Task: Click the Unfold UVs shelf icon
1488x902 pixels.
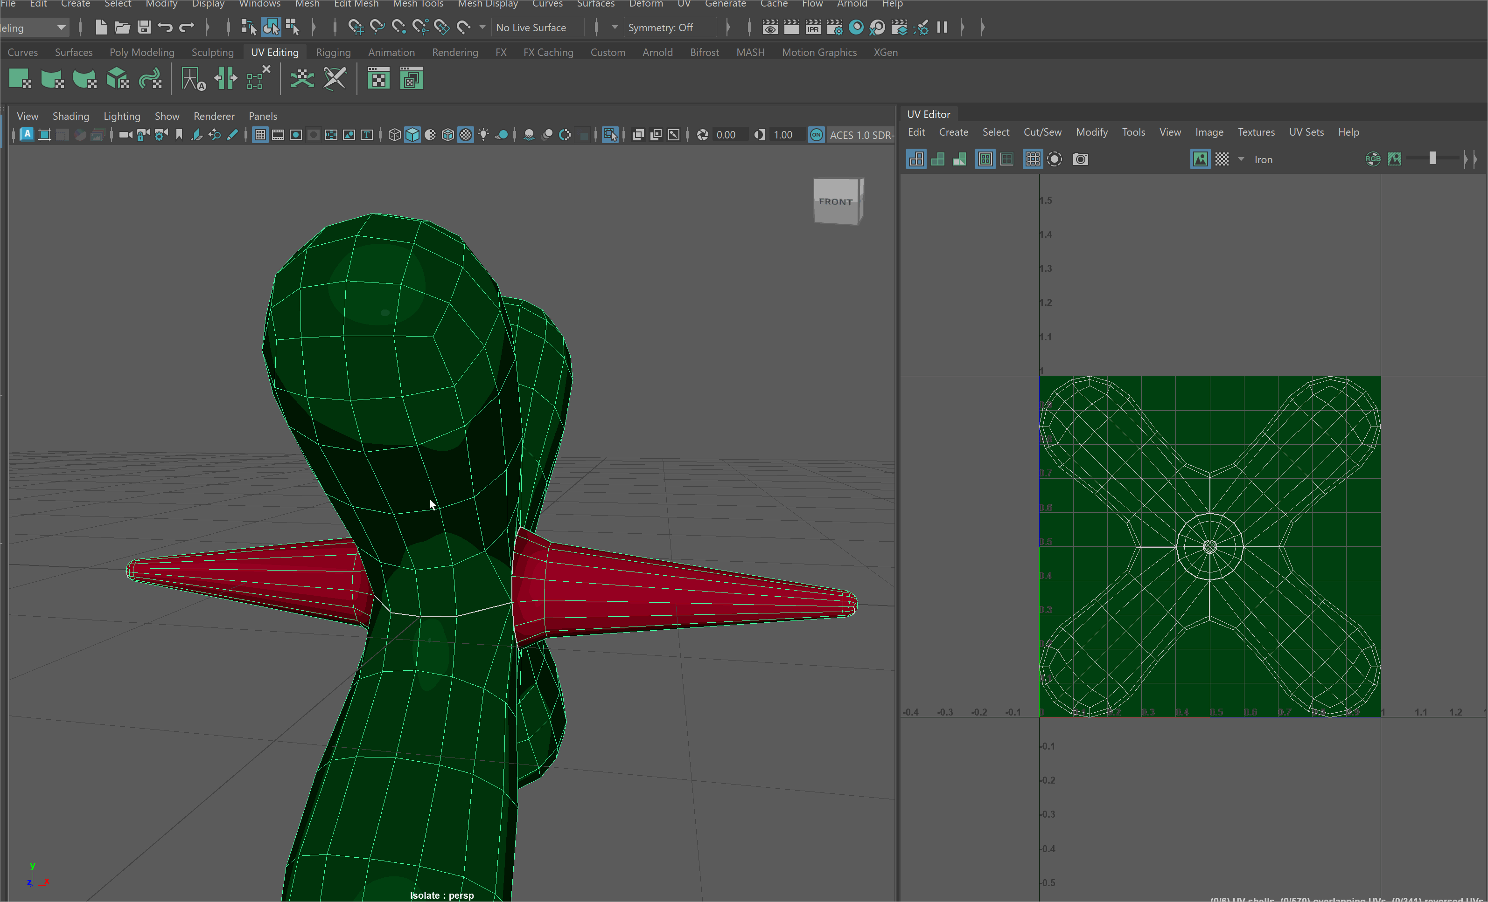Action: (x=302, y=79)
